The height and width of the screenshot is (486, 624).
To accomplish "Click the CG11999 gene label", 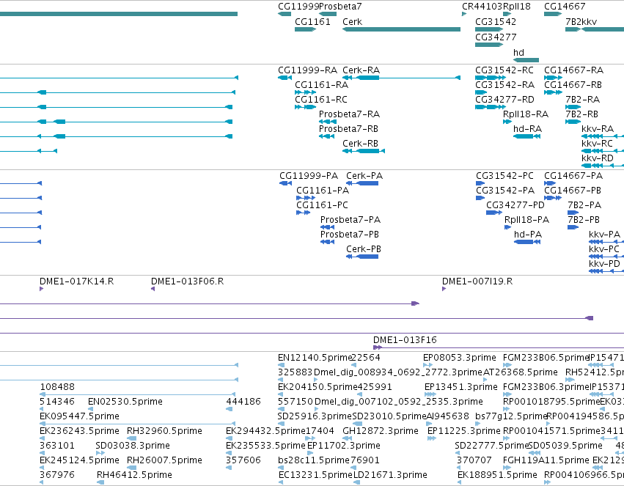I will 298,7.
